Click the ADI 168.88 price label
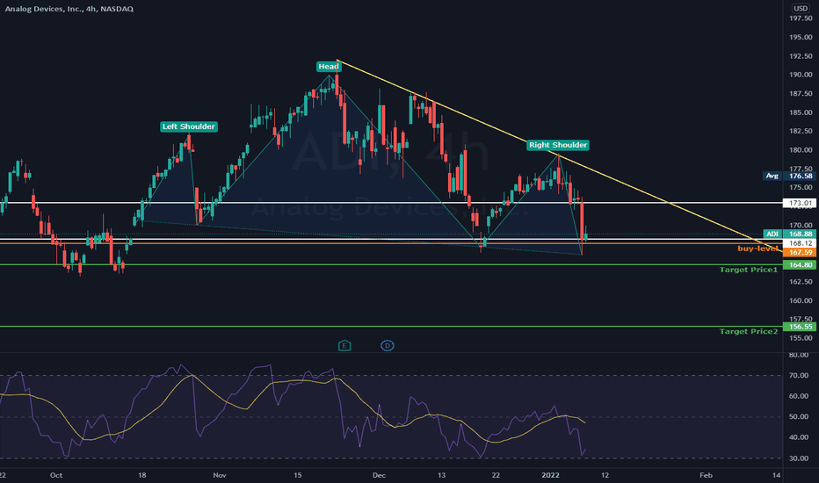Image resolution: width=819 pixels, height=483 pixels. tap(789, 234)
